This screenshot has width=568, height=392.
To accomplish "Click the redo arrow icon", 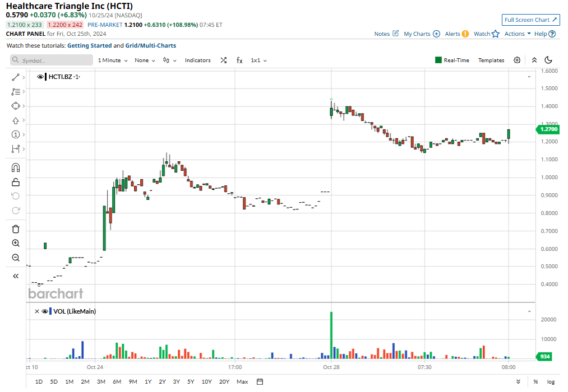I will coord(16,211).
